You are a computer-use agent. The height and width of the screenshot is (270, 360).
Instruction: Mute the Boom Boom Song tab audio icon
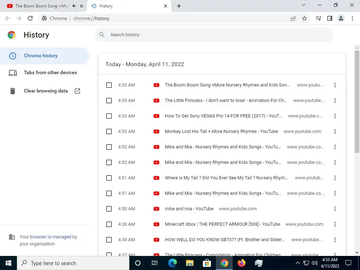(74, 6)
